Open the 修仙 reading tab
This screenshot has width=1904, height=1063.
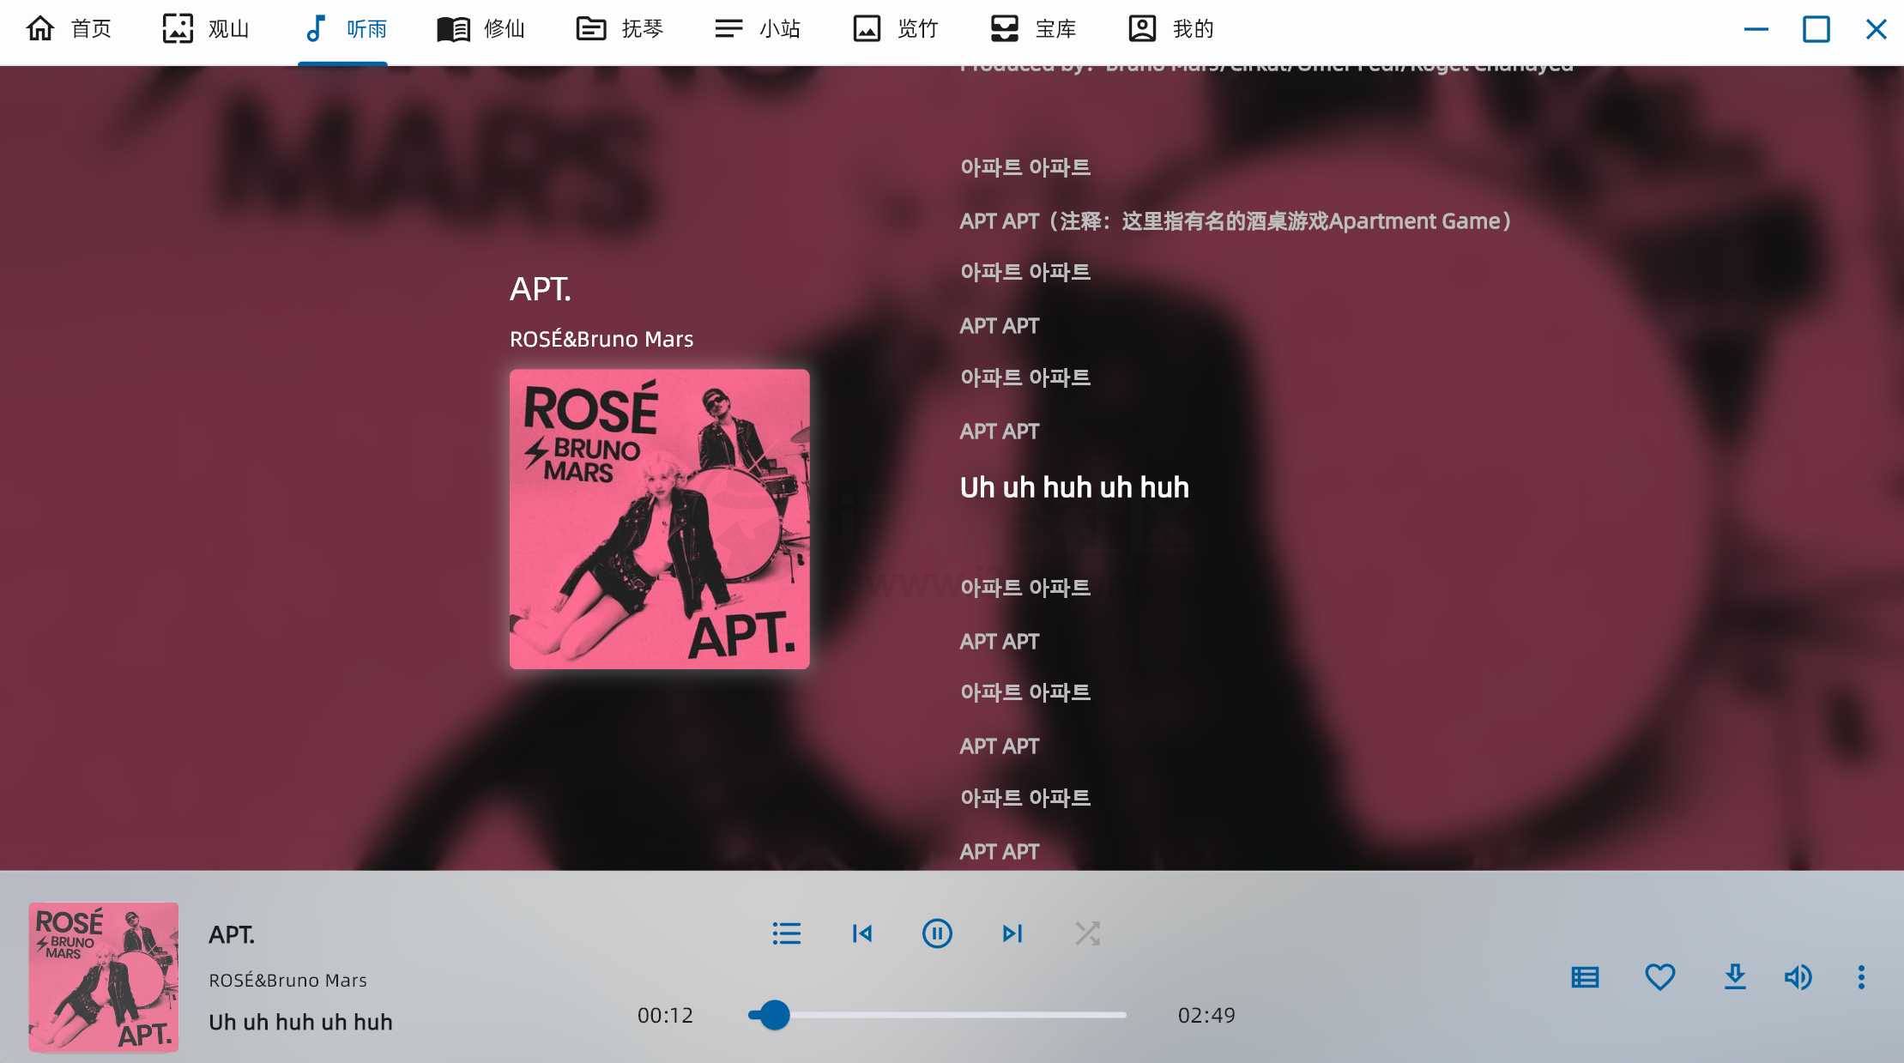pos(481,29)
